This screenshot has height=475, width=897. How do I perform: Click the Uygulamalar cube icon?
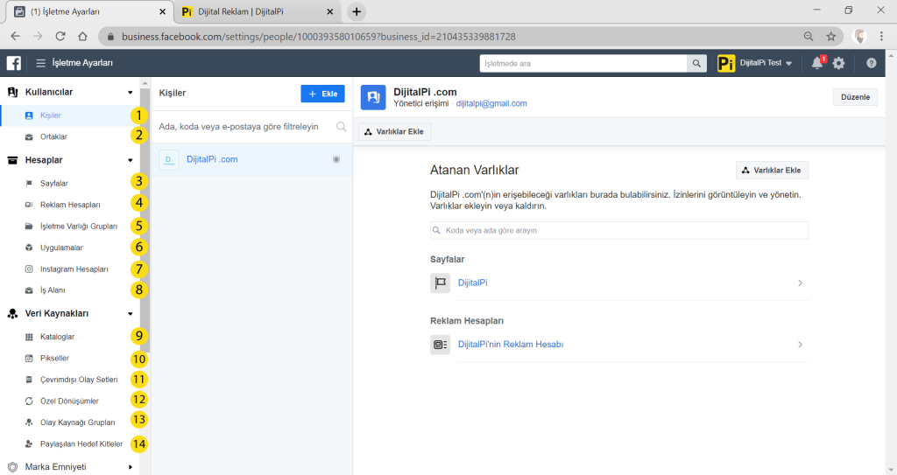point(29,248)
